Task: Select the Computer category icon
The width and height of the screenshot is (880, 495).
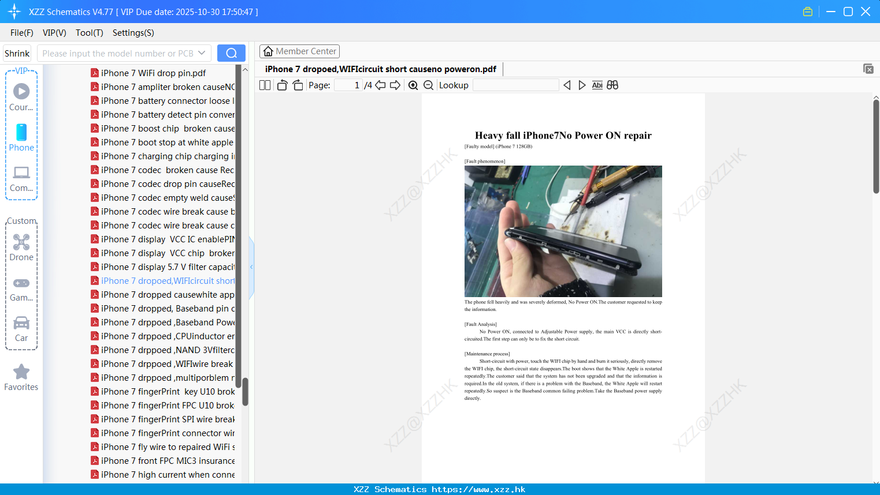Action: [x=21, y=178]
